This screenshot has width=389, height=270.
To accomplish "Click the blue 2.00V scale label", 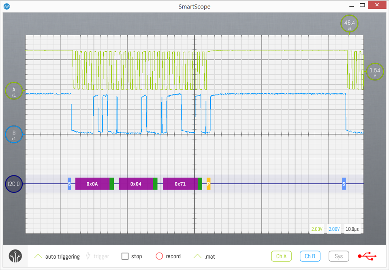I will click(334, 229).
